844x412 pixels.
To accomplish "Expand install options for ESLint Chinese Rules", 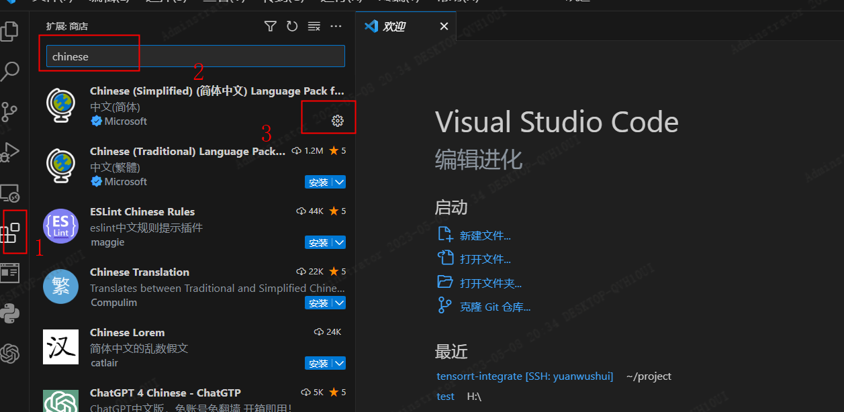I will pos(339,243).
